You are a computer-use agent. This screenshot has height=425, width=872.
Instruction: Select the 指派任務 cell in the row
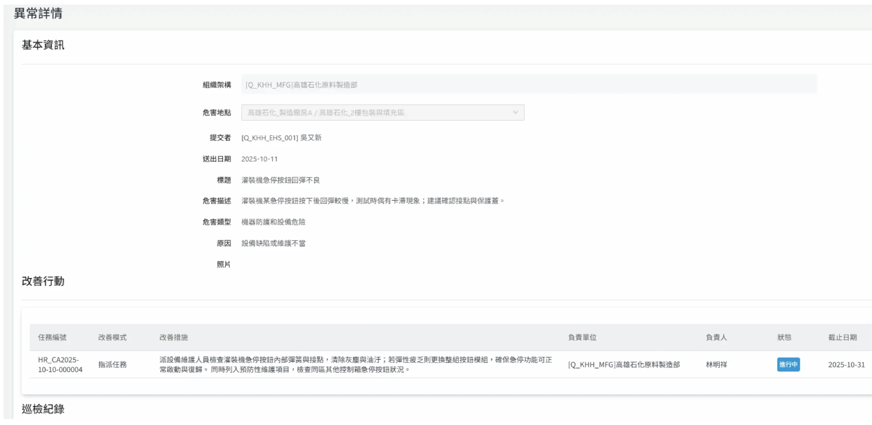click(x=112, y=364)
